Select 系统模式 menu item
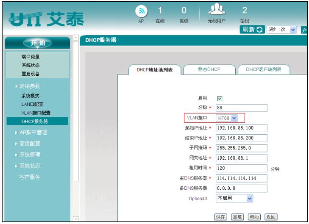Viewport: 309px width, 224px height. point(31,96)
